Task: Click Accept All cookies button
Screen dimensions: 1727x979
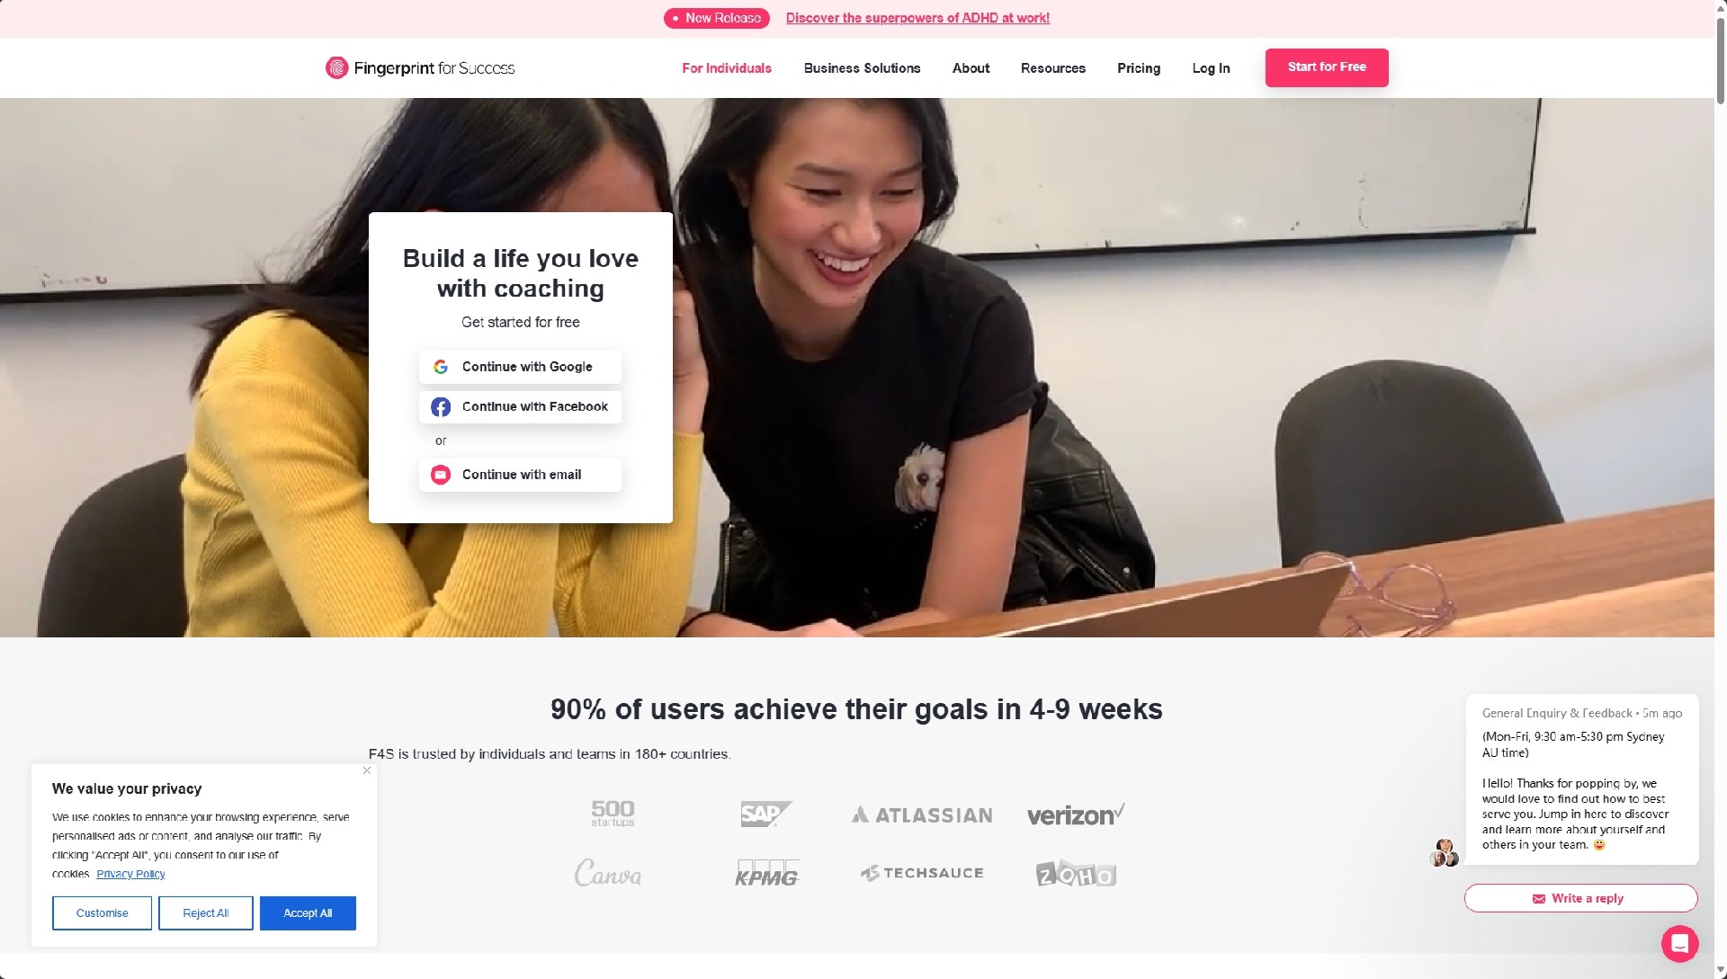Action: click(308, 913)
